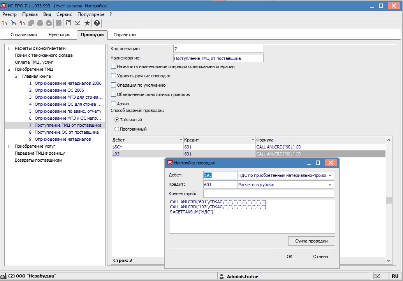Image resolution: width=403 pixels, height=281 pixels.
Task: Collapse the 'Приобретение ТМЦ' tree node
Action: (x=9, y=69)
